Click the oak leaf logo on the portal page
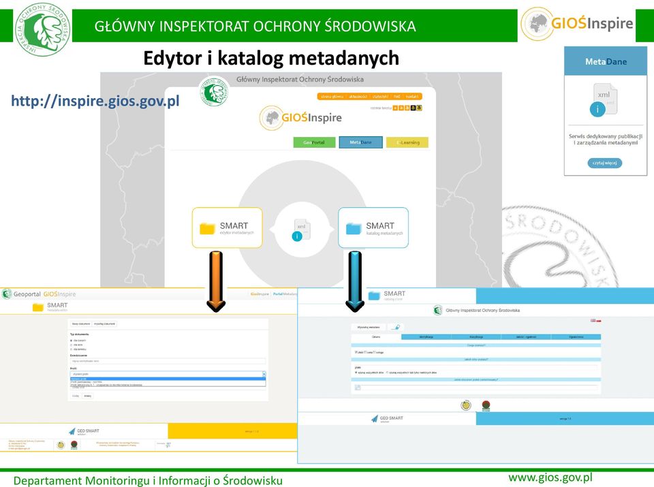The image size is (654, 487). (214, 92)
